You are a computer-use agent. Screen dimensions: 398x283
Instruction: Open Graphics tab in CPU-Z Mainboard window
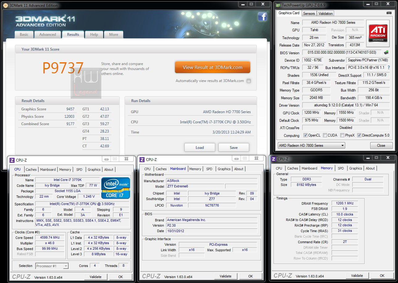tap(224, 169)
